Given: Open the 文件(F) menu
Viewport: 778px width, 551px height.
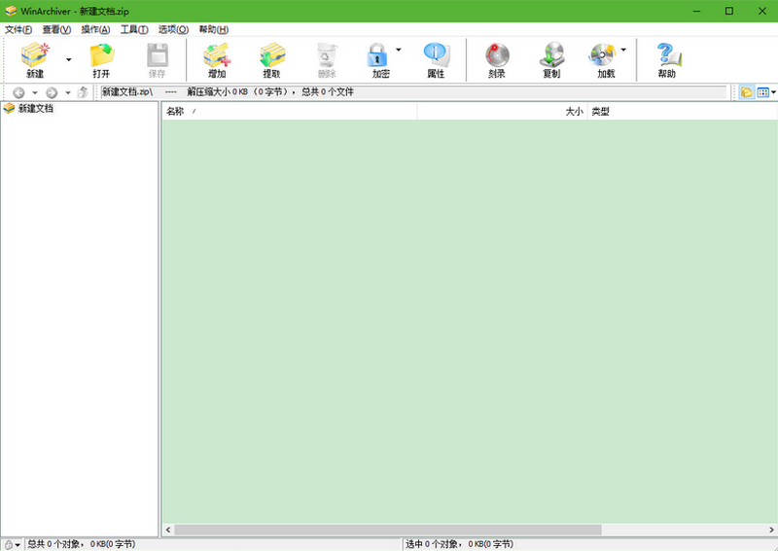Looking at the screenshot, I should pyautogui.click(x=18, y=29).
